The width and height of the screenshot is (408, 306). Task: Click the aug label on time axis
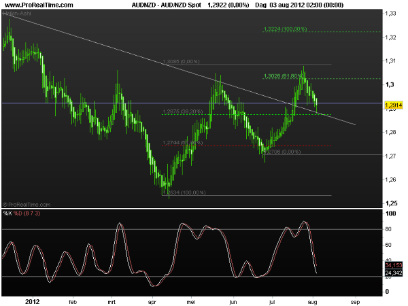[313, 302]
